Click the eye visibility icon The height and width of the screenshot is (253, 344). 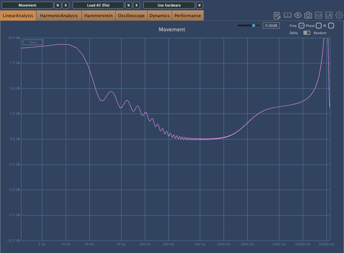tap(298, 15)
